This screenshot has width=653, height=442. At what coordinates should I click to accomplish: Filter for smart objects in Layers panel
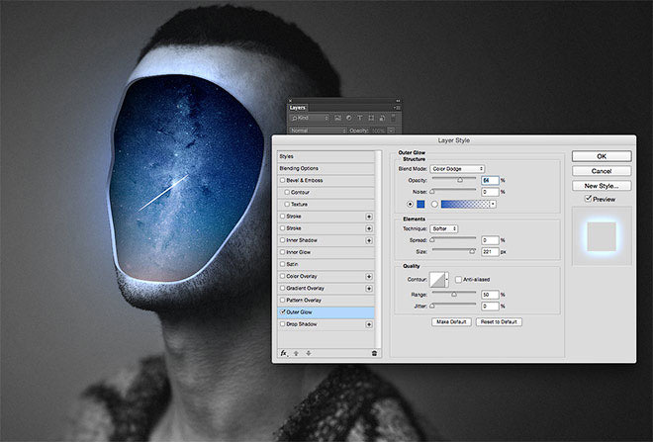pos(382,119)
